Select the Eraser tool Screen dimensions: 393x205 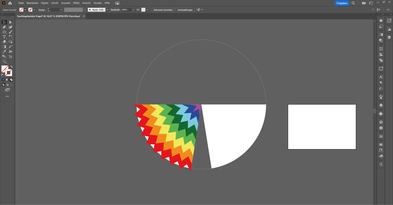(4, 42)
